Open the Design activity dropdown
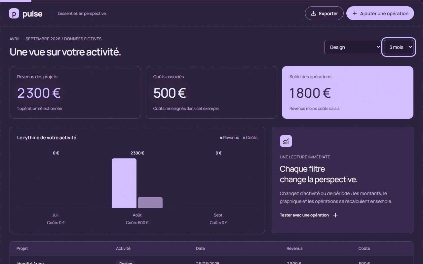 pyautogui.click(x=353, y=47)
